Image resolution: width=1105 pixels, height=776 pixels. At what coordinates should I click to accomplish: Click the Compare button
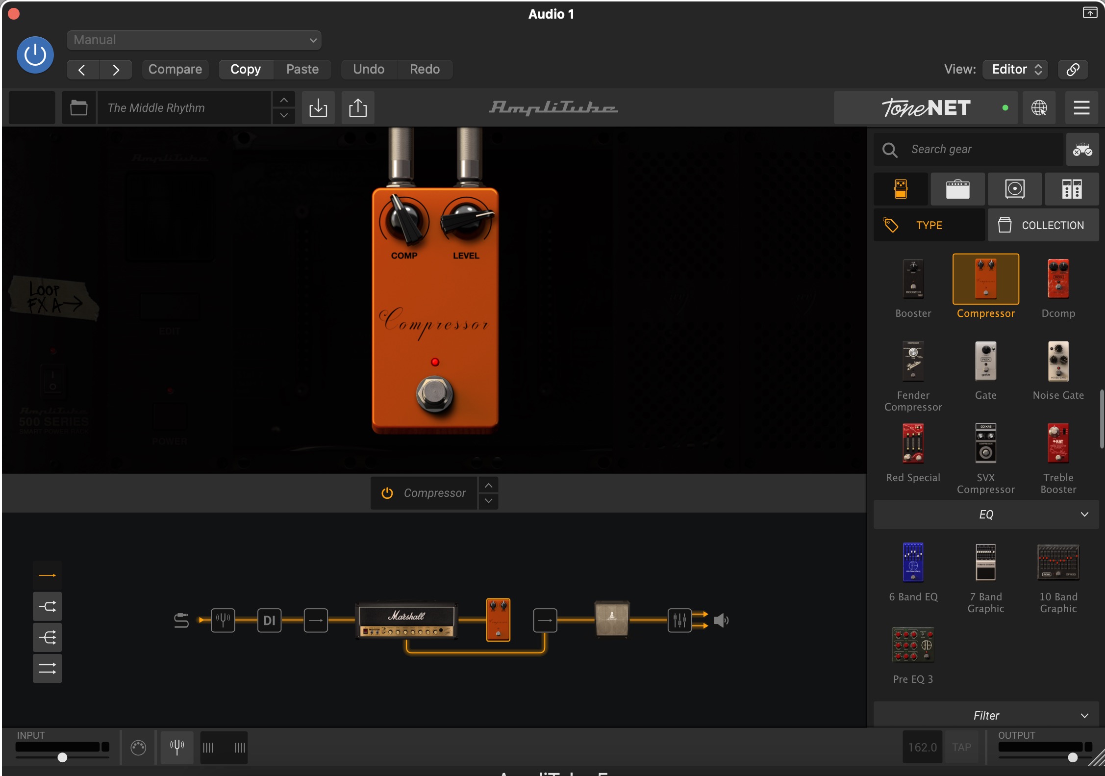175,69
